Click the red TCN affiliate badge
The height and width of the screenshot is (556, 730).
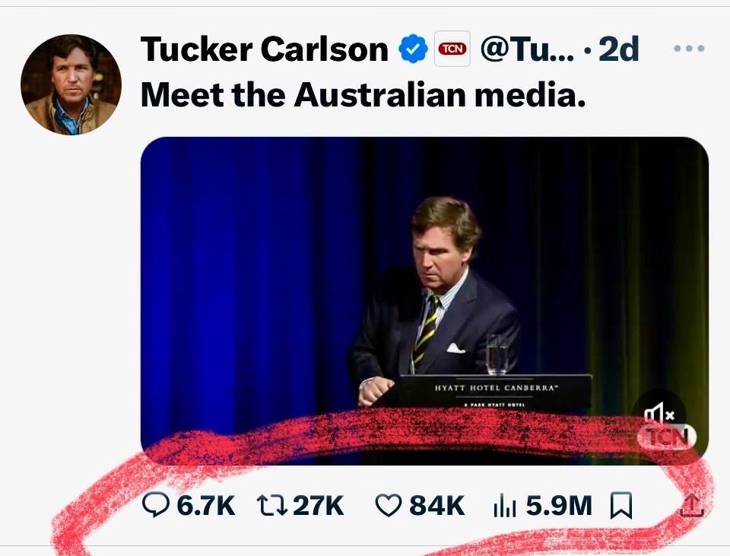(452, 50)
